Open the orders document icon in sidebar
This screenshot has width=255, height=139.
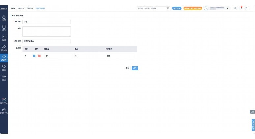[x=4, y=28]
